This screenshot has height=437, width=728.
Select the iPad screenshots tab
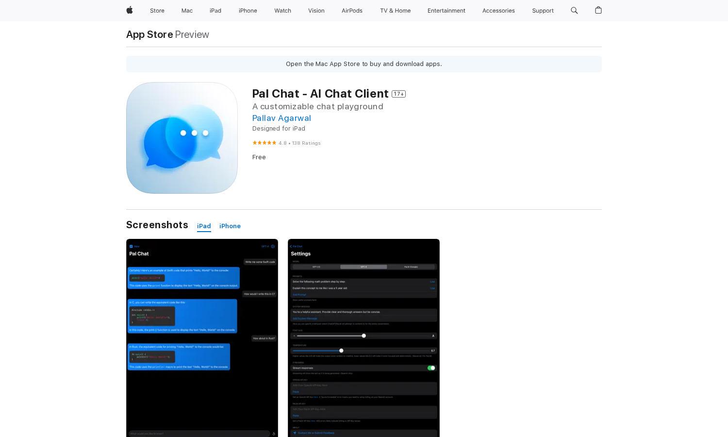pyautogui.click(x=204, y=226)
